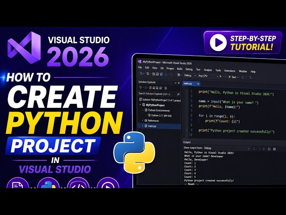Open the Show output from dropdown
Screen dimensions: 286x215
tap(227, 148)
